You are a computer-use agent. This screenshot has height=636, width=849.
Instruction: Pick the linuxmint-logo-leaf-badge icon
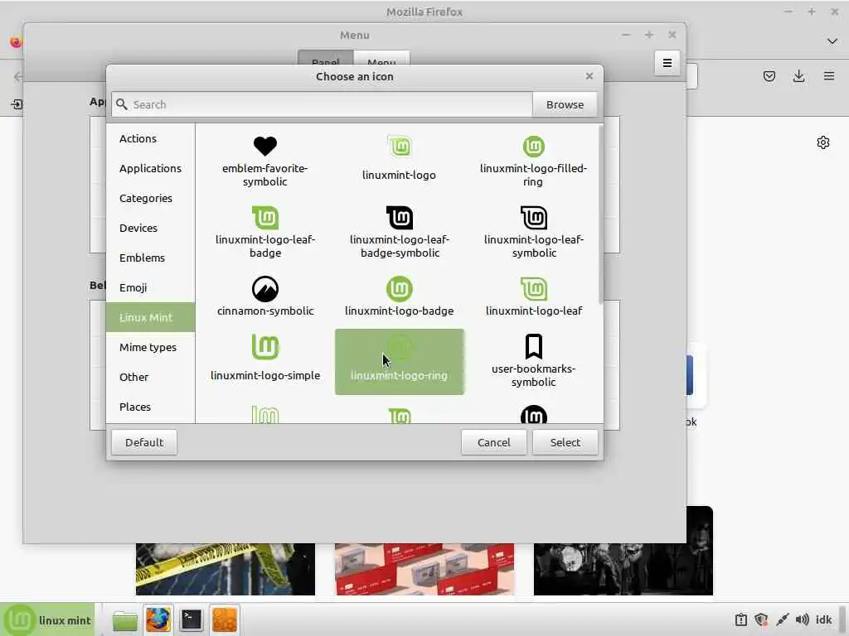[264, 218]
